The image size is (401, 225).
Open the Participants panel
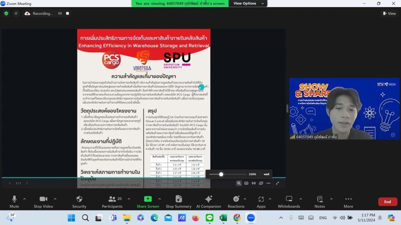112,202
